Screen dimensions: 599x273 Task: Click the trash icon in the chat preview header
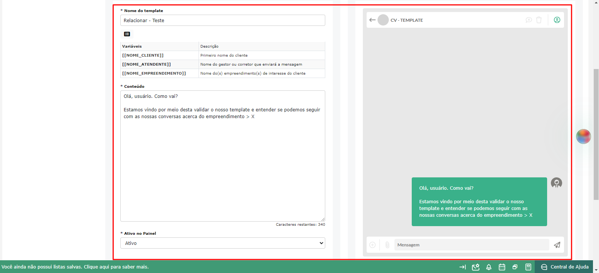point(539,20)
